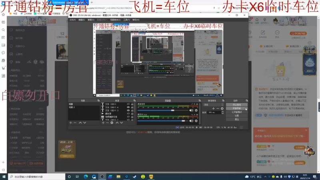The height and width of the screenshot is (180, 320).
Task: Click 退出 button in OBS controls
Action: tap(237, 119)
